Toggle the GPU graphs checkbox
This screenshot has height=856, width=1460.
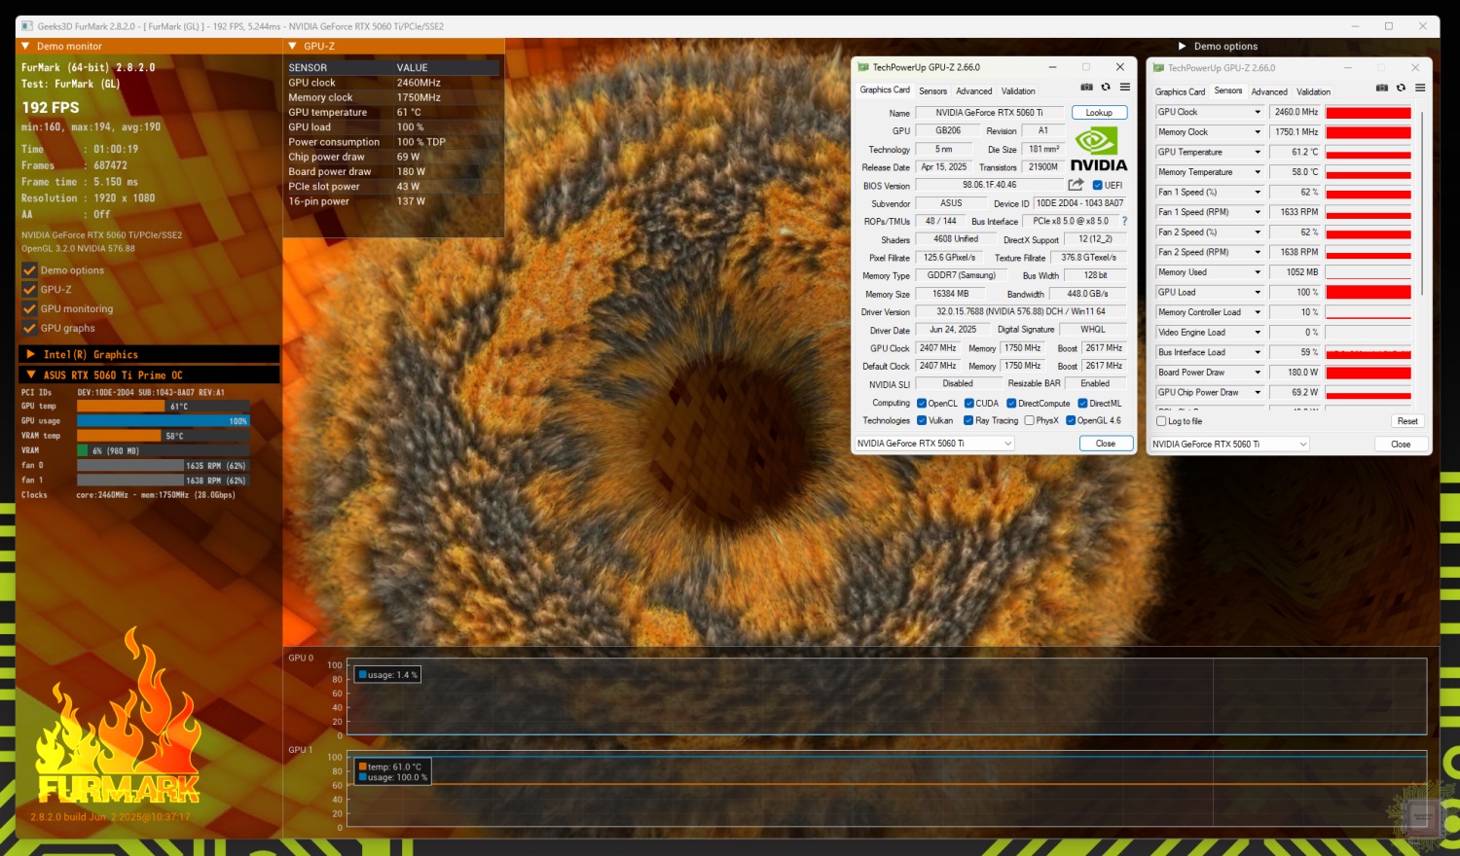pyautogui.click(x=29, y=329)
